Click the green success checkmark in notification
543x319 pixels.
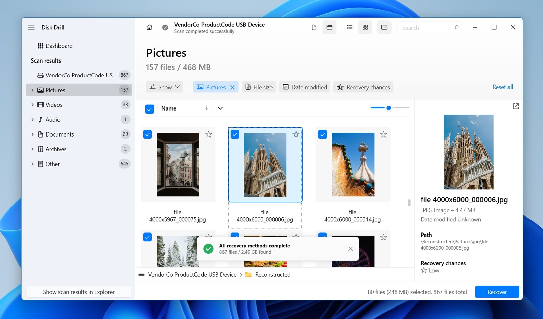(208, 249)
